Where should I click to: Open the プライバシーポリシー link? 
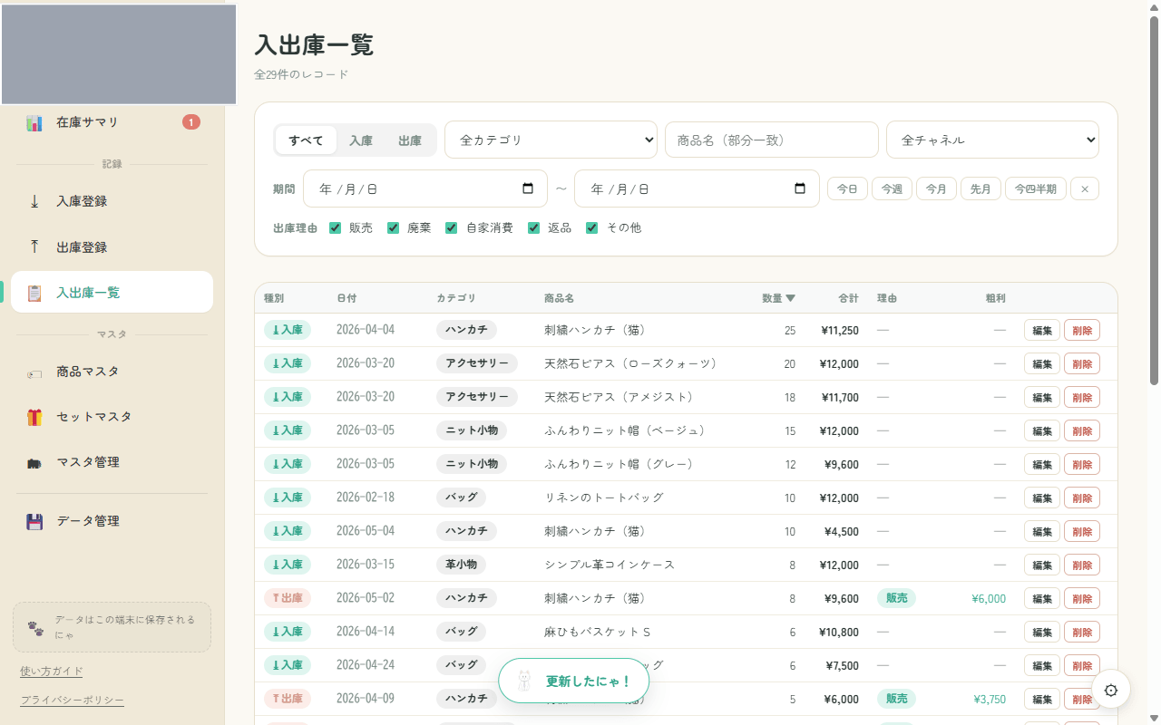click(73, 701)
